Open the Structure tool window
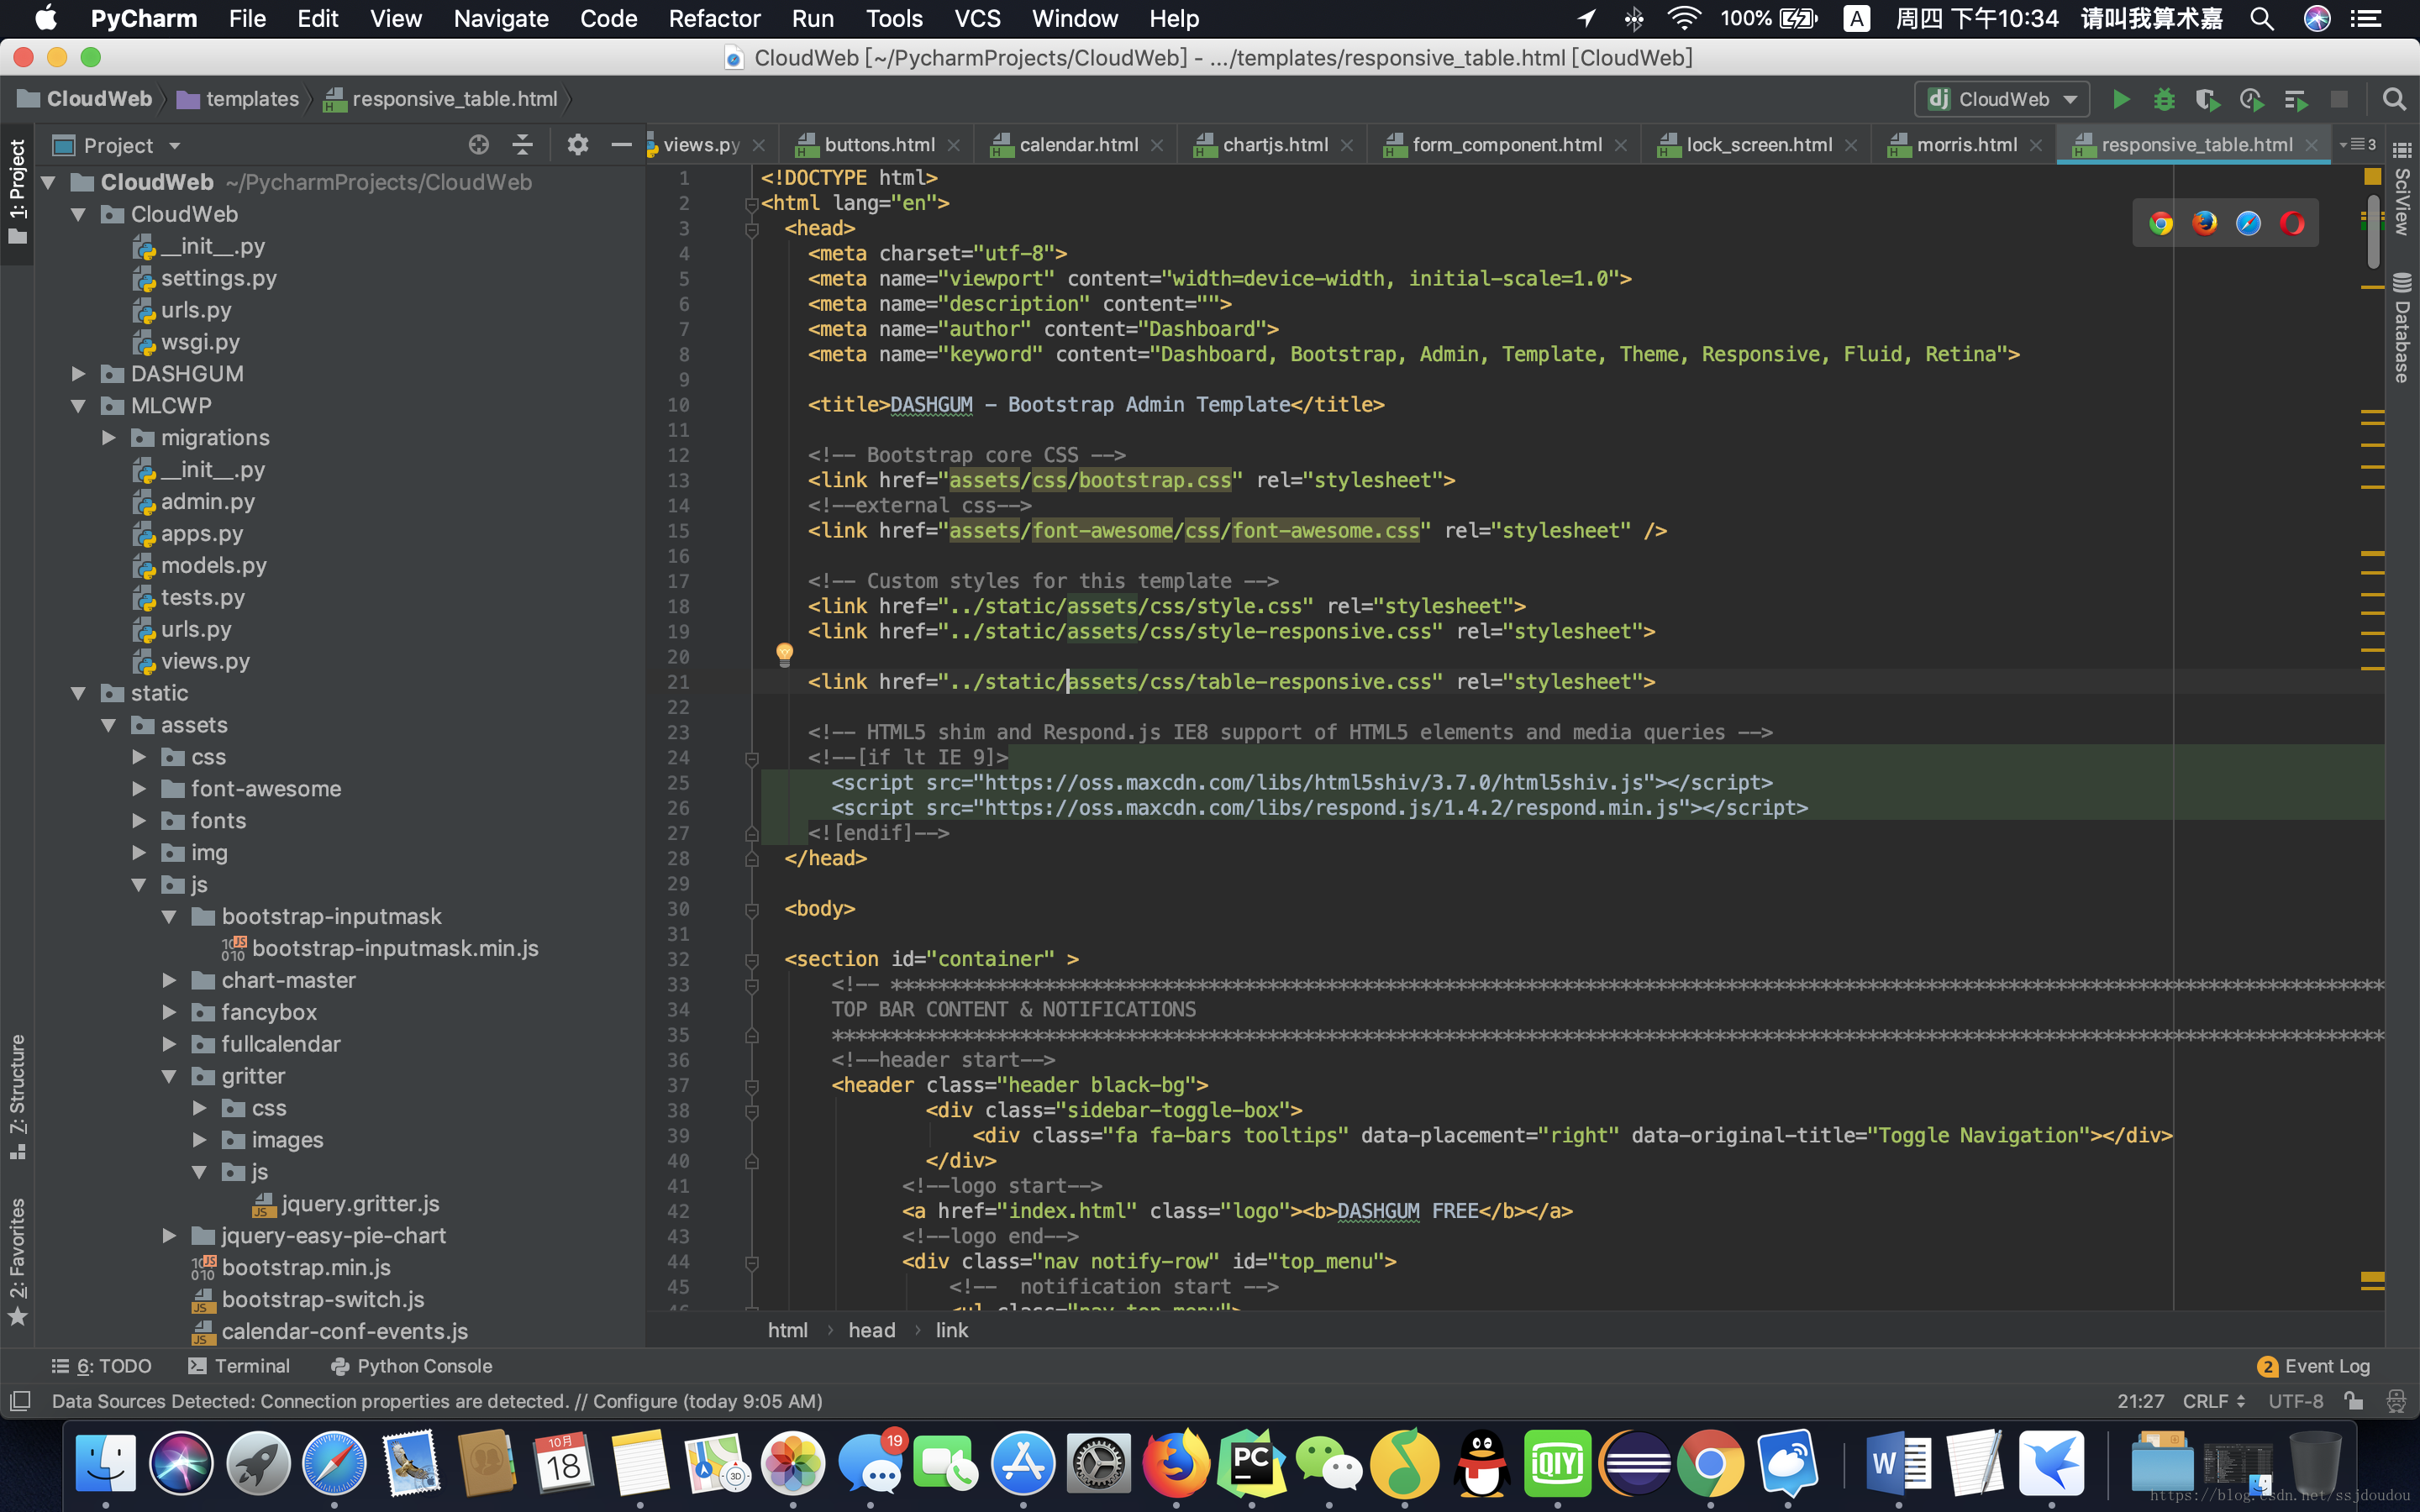2420x1512 pixels. (x=17, y=1096)
